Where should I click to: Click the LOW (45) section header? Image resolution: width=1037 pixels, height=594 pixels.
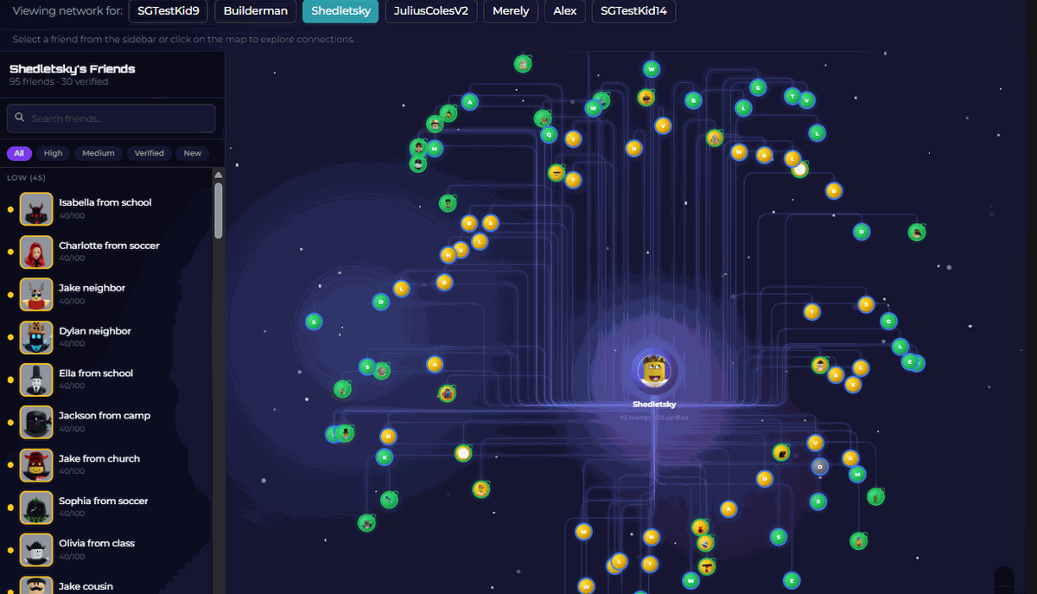click(x=29, y=177)
